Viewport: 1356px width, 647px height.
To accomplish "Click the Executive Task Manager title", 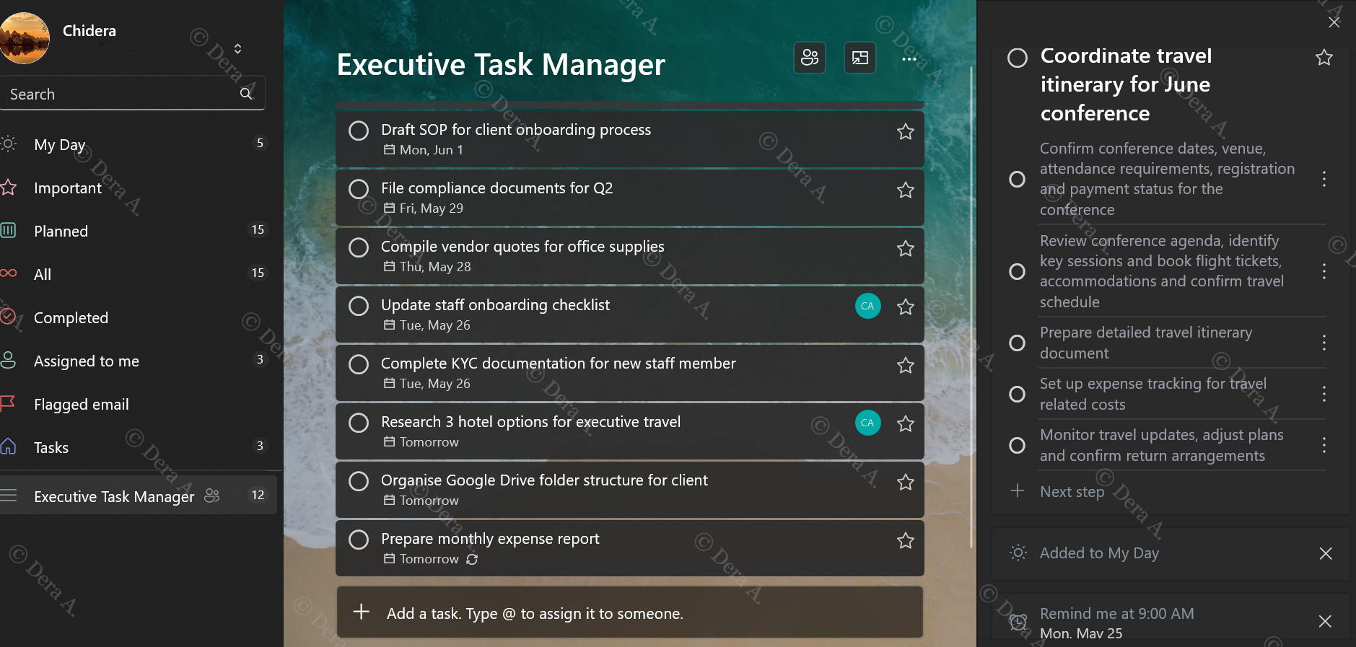I will point(501,65).
